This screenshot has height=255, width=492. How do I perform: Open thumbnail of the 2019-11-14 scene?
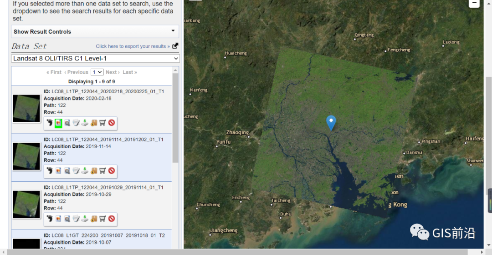point(27,156)
